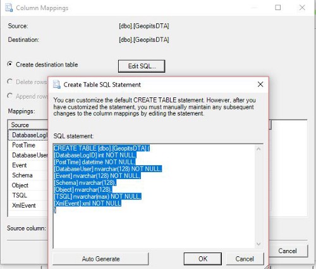Screen dimensions: 316x269
Task: Select the TSQL row in mappings grid
Action: 28,195
